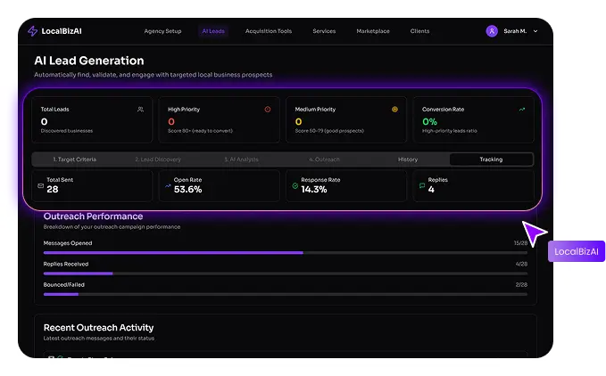Image resolution: width=606 pixels, height=376 pixels.
Task: Click the LocalBizAI lightning logo icon
Action: [33, 31]
